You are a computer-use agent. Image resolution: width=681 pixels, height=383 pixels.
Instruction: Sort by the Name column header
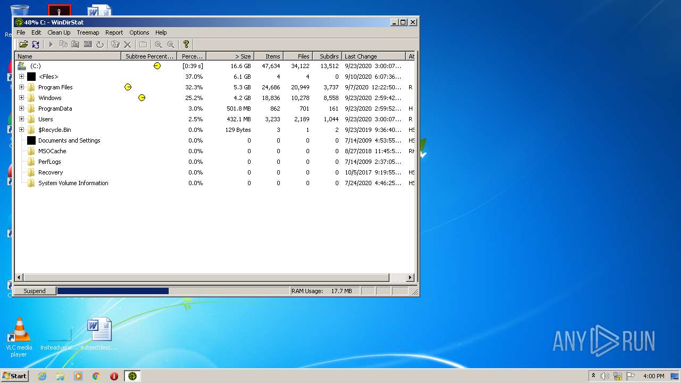[x=68, y=56]
